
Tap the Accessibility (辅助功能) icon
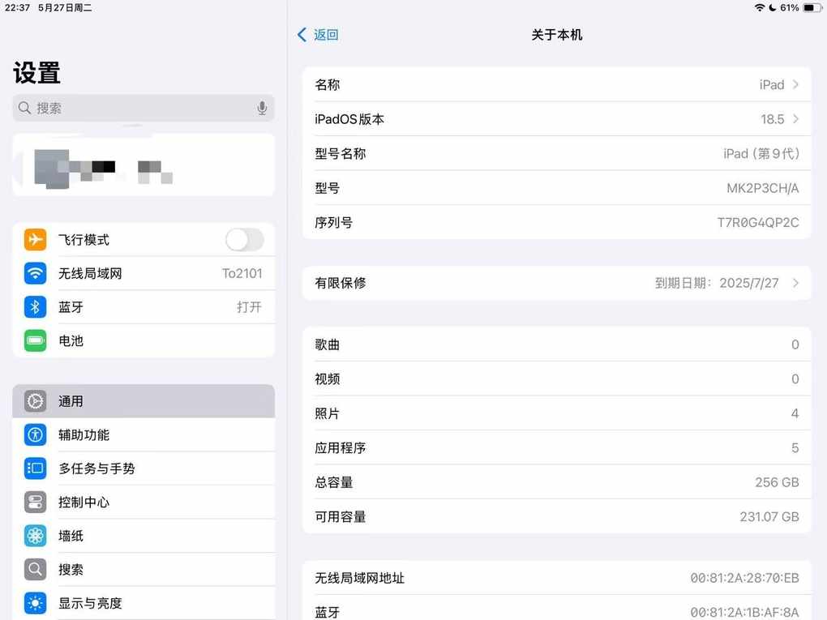[36, 435]
